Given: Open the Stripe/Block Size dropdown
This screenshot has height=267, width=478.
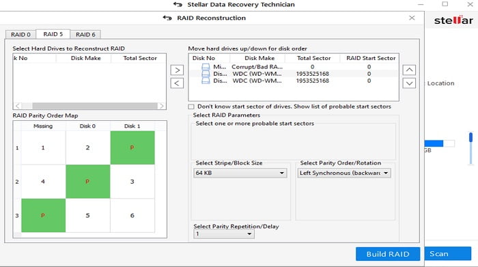Looking at the screenshot, I should click(x=240, y=173).
